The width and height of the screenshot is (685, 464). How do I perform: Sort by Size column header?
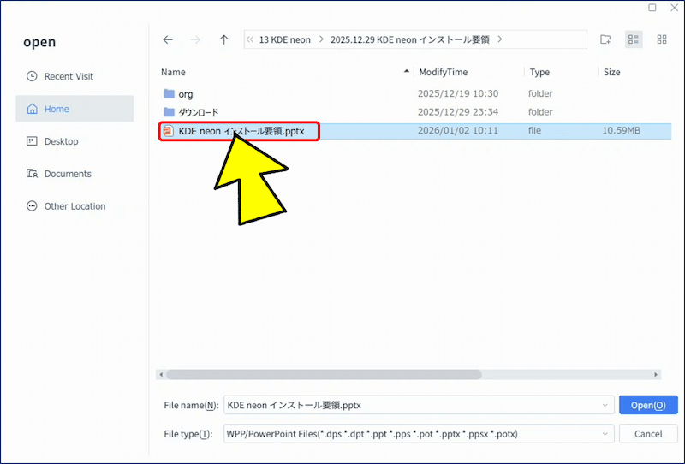coord(611,72)
